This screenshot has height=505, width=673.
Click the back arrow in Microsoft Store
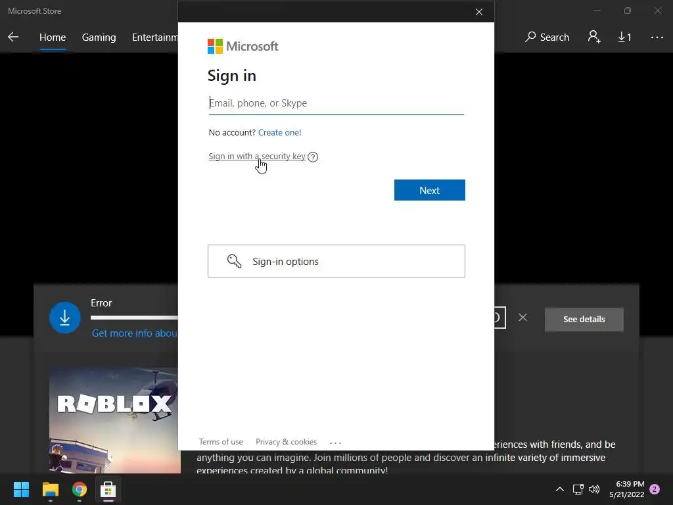click(x=13, y=37)
